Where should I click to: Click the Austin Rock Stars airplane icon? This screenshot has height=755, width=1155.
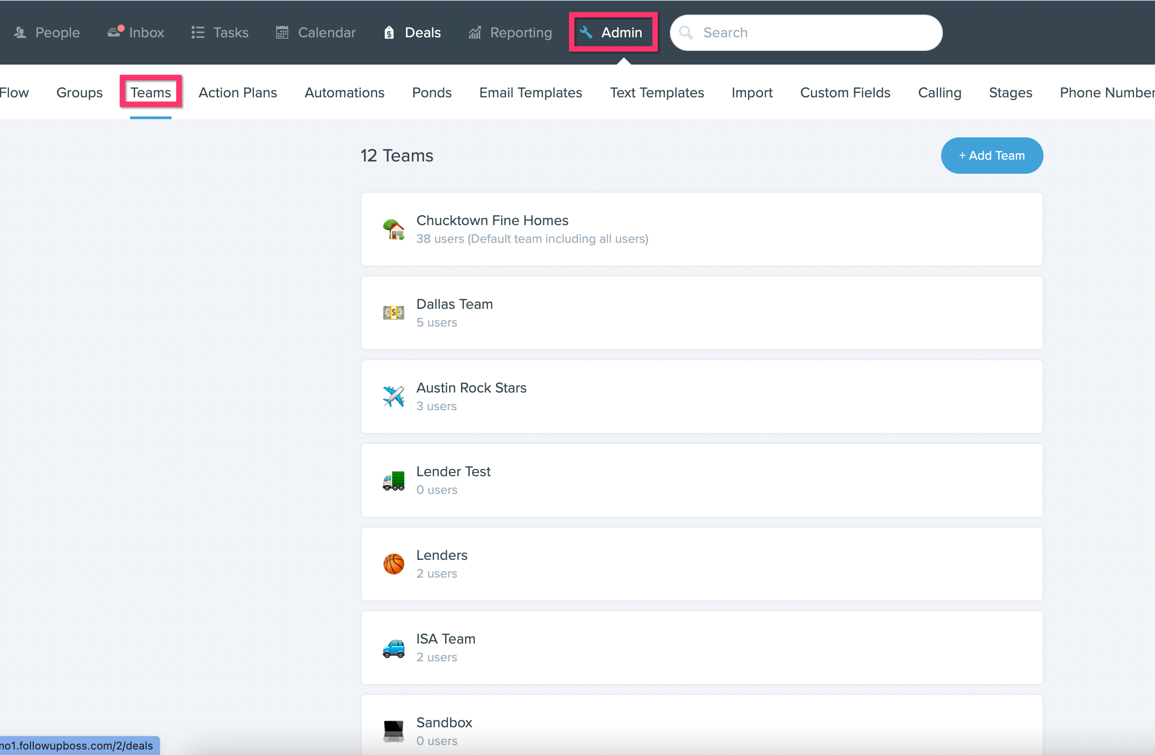(x=394, y=397)
